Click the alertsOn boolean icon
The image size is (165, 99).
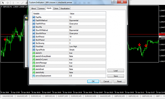[34, 53]
